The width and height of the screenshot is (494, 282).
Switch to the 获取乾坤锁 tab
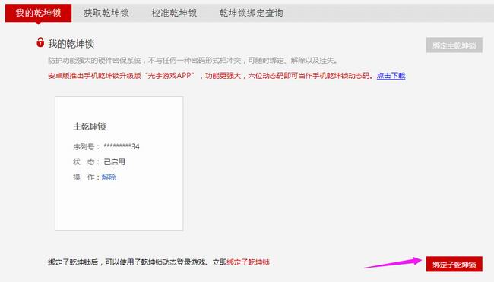pyautogui.click(x=106, y=13)
